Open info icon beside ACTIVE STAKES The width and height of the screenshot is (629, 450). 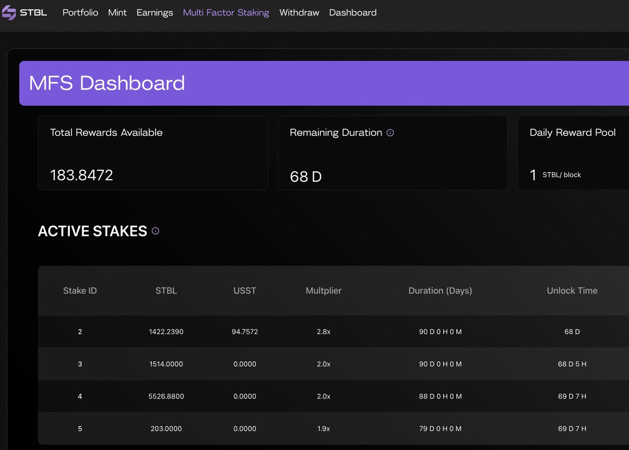[155, 231]
